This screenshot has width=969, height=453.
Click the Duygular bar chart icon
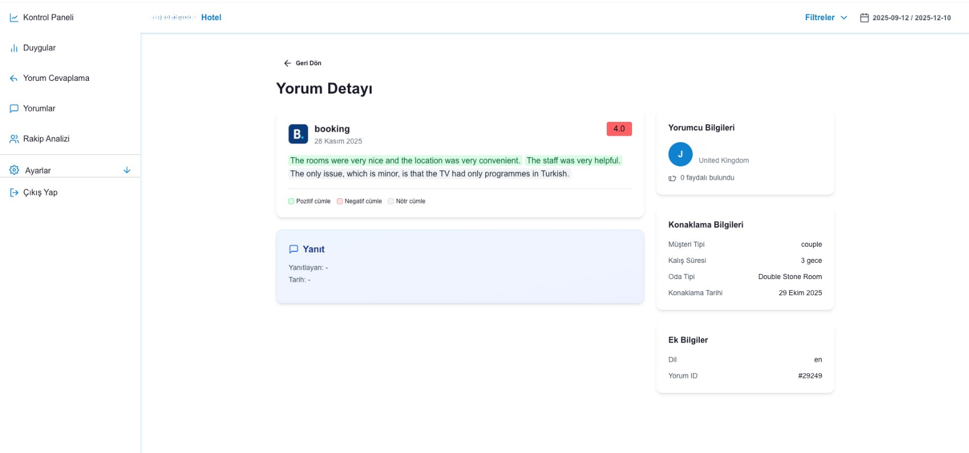coord(14,48)
